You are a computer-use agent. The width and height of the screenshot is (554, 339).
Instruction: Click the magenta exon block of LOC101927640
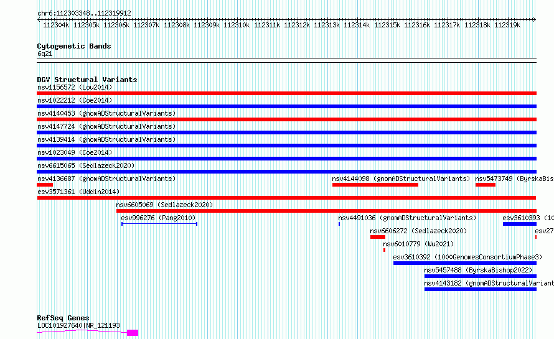coord(133,333)
